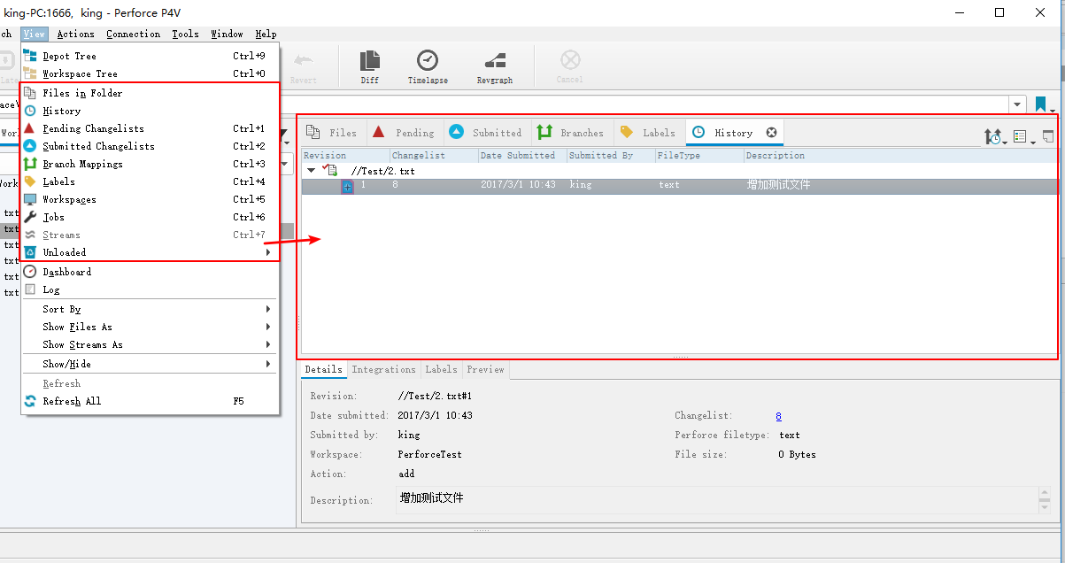Close the History tab with its X icon
The width and height of the screenshot is (1065, 563).
click(x=771, y=133)
